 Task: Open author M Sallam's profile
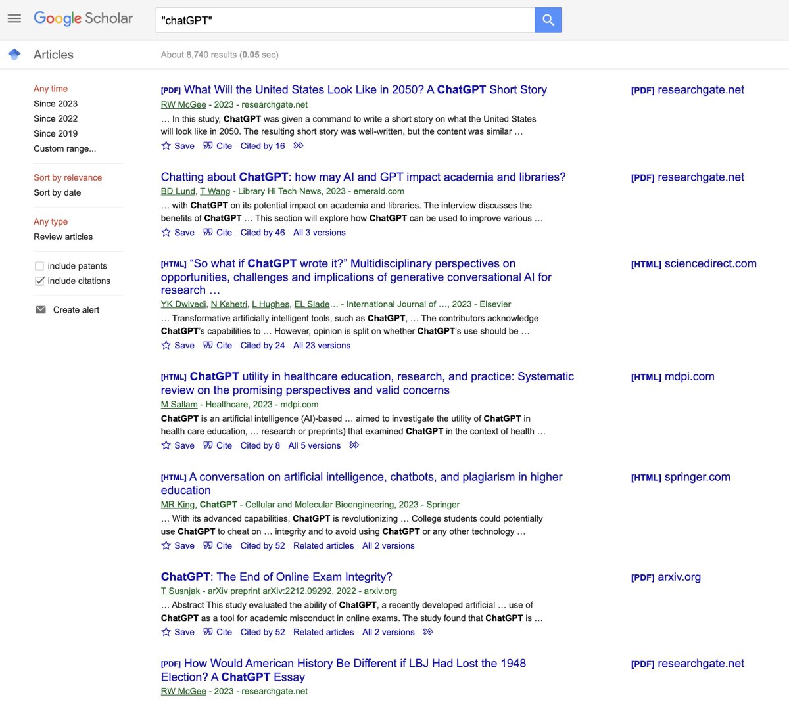click(179, 405)
